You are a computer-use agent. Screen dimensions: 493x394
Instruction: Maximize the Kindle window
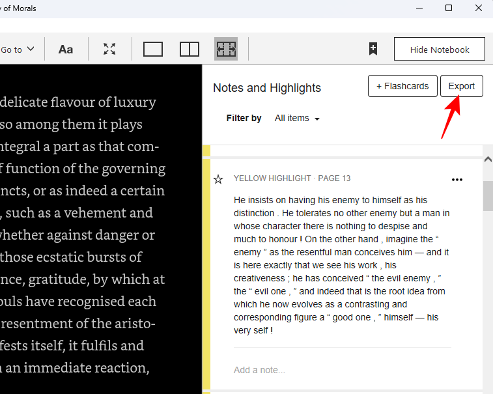[x=449, y=8]
